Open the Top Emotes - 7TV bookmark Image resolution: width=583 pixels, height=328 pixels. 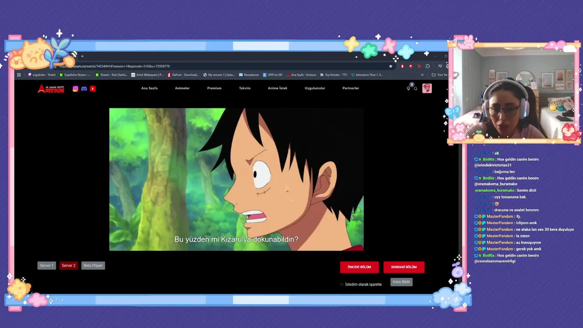[x=334, y=75]
